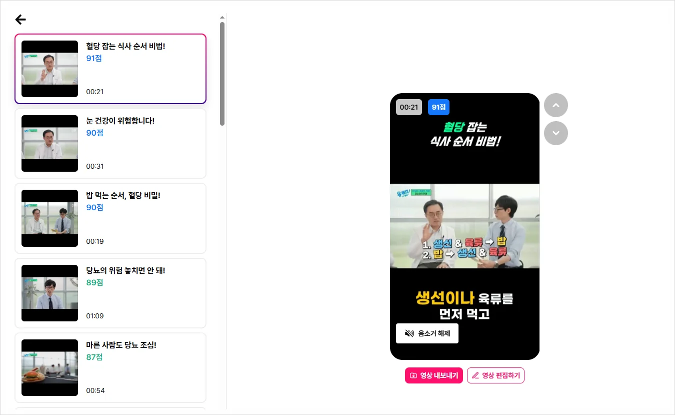Click folder icon inside export button
The width and height of the screenshot is (675, 415).
[413, 375]
